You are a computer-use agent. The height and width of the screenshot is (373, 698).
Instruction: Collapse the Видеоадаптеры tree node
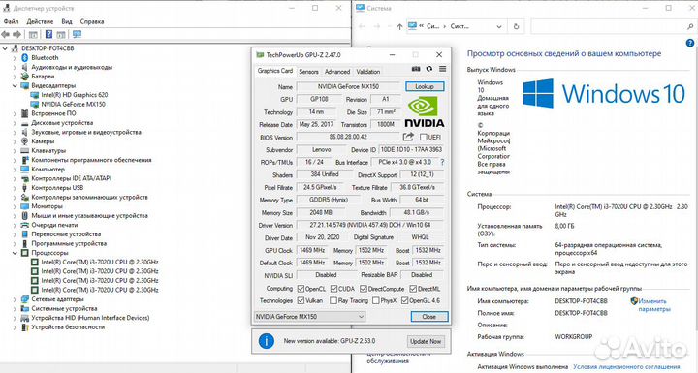coord(15,85)
